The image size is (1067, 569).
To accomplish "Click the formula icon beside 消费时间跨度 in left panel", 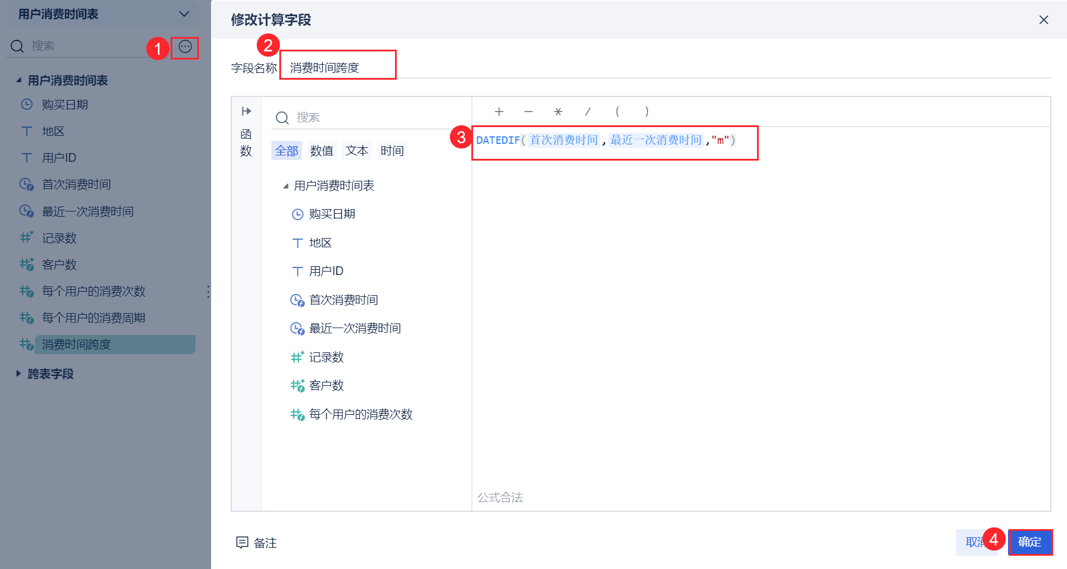I will (x=27, y=344).
